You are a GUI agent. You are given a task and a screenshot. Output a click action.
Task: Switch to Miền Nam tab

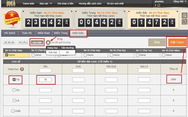point(44,33)
